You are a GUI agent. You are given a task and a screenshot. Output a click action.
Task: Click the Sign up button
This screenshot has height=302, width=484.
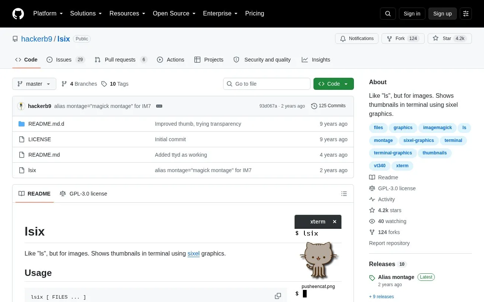442,14
